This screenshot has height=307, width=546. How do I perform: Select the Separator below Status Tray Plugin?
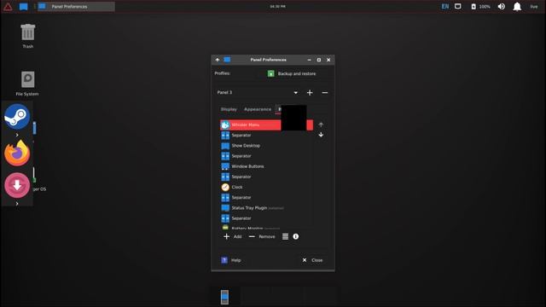click(266, 218)
